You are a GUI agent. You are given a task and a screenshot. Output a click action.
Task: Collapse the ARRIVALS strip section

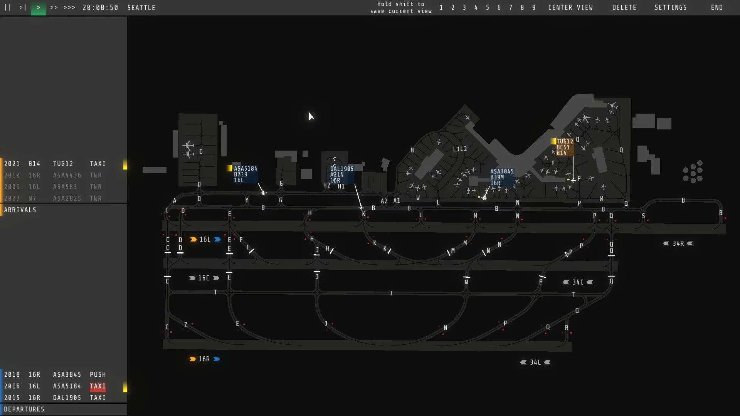pos(20,210)
